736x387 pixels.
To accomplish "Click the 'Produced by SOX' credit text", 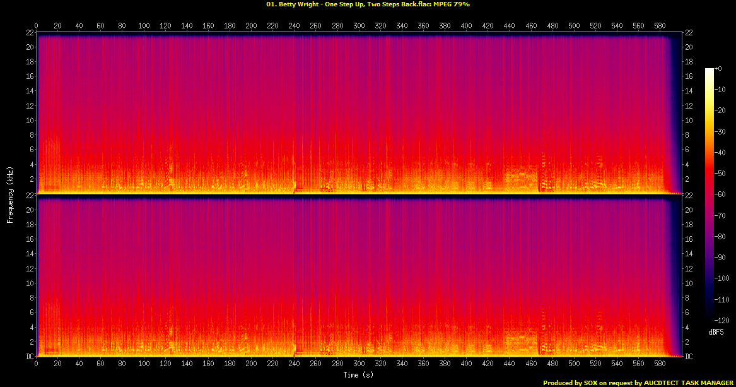I will click(638, 383).
